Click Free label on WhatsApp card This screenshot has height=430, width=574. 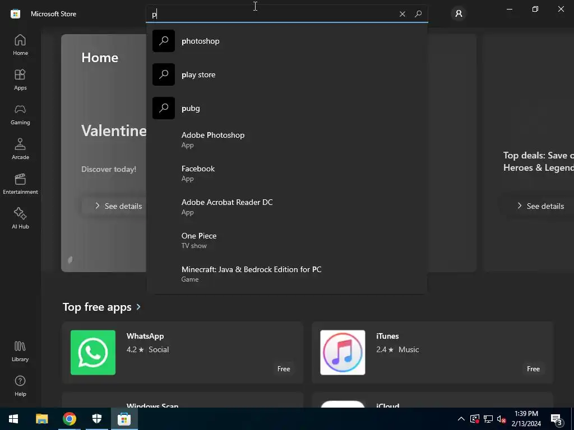click(x=284, y=369)
